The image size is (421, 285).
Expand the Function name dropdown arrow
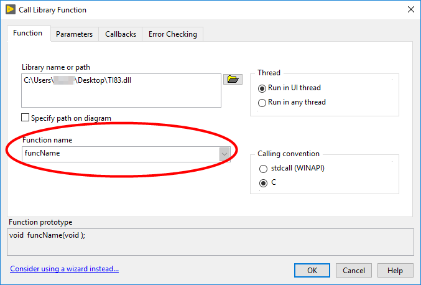click(224, 154)
